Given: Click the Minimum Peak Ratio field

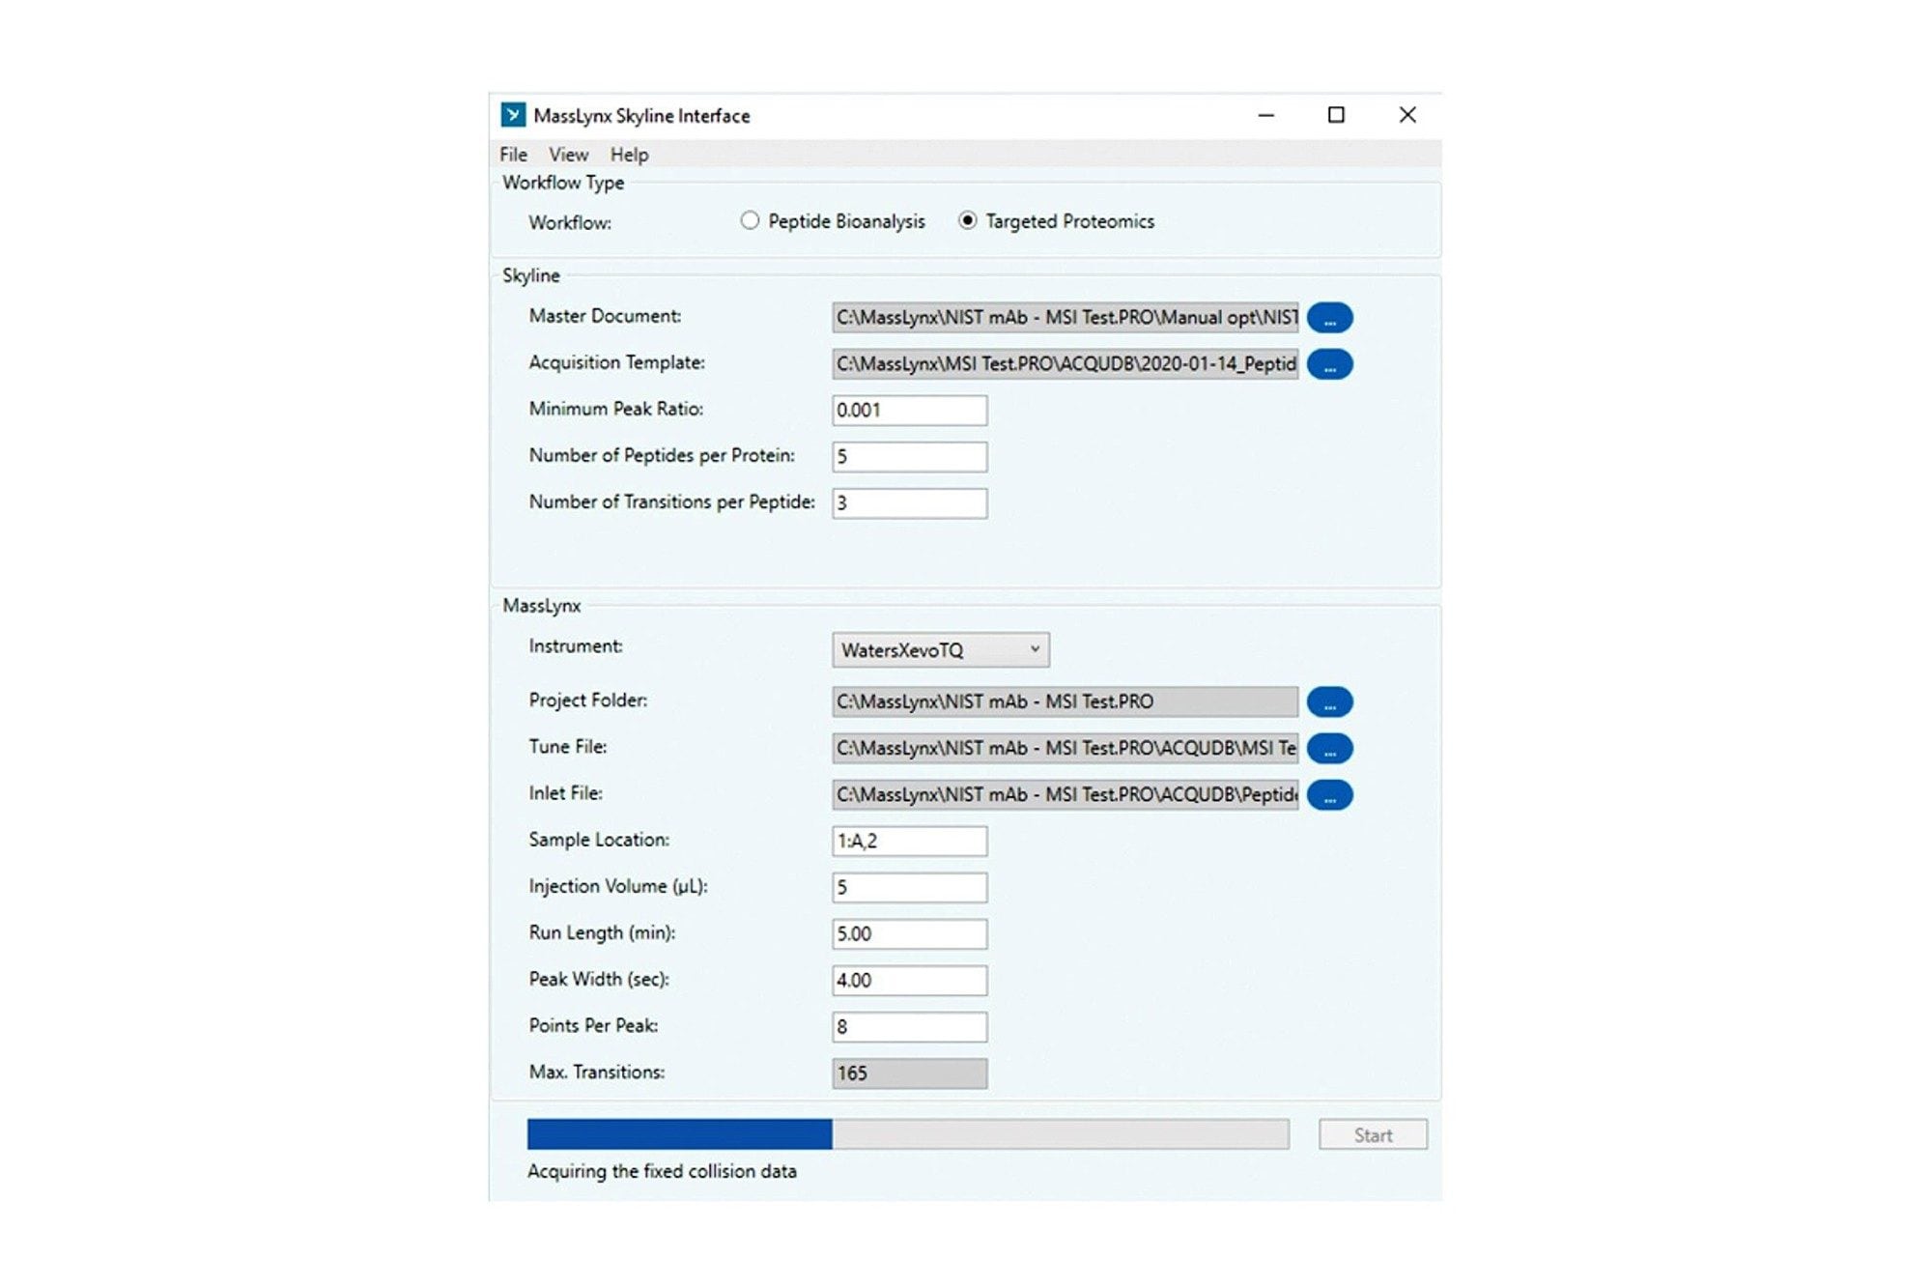Looking at the screenshot, I should [910, 410].
